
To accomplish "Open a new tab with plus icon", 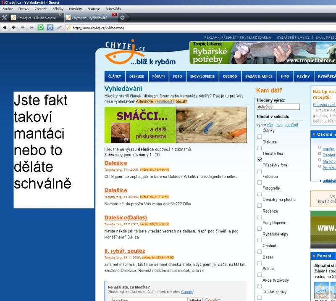I will [122, 18].
